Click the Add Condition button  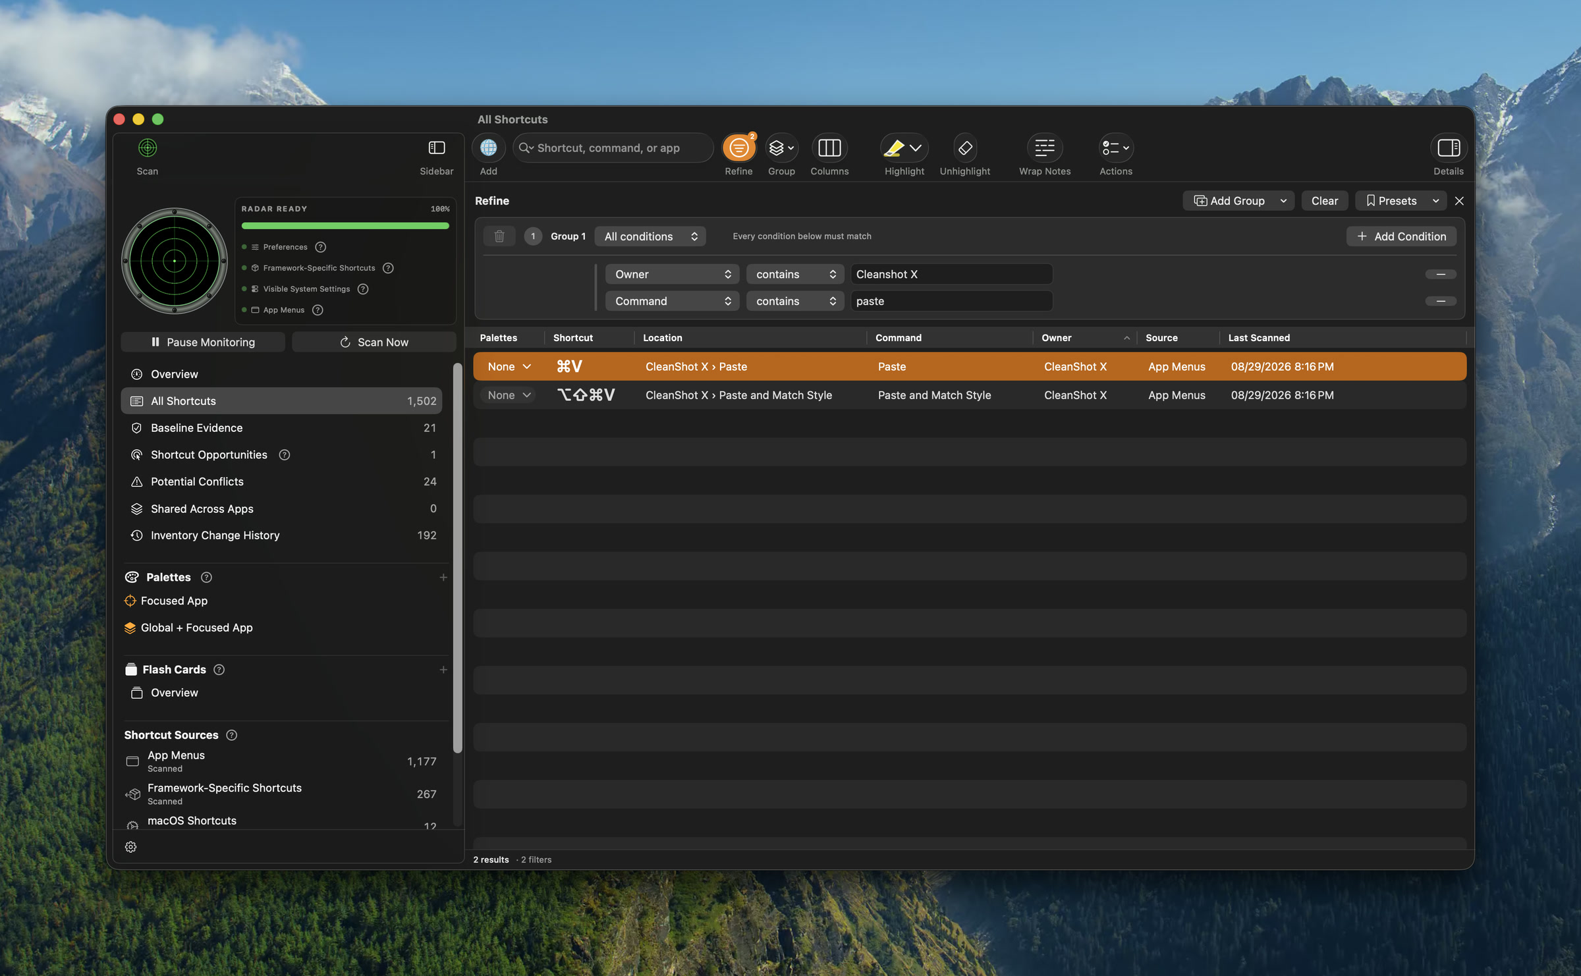pos(1401,236)
